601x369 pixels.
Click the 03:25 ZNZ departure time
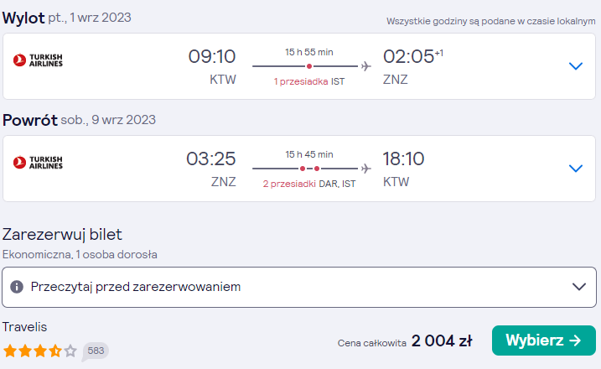(x=211, y=169)
